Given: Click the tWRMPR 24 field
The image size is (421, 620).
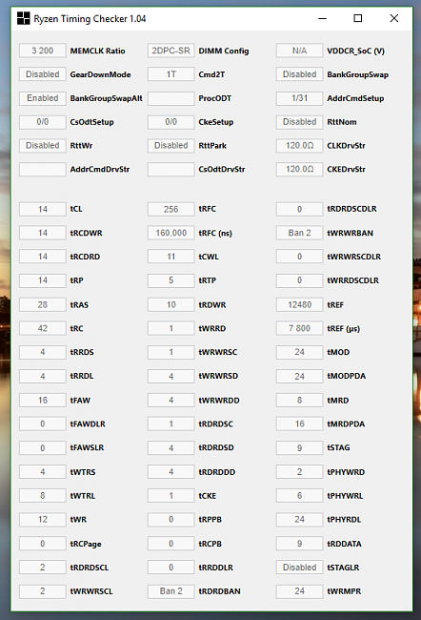Looking at the screenshot, I should tap(299, 591).
